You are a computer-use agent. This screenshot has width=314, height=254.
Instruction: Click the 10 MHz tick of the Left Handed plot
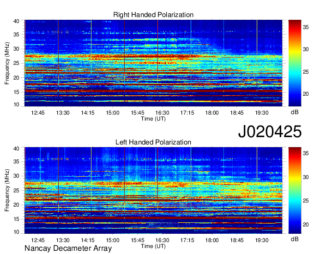tap(16, 232)
